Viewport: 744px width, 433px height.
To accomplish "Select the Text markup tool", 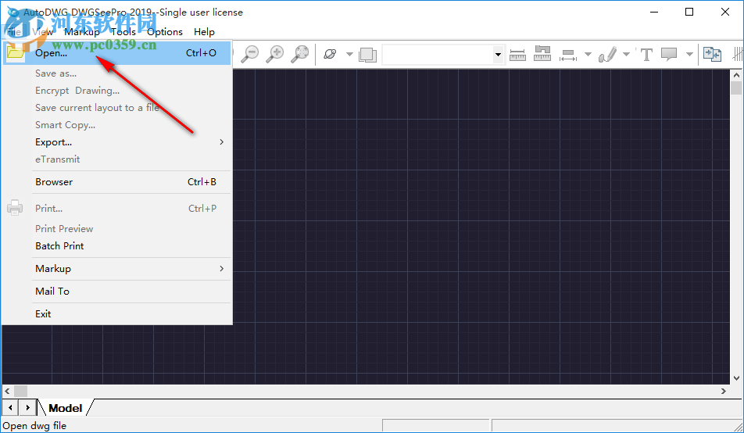I will point(646,55).
